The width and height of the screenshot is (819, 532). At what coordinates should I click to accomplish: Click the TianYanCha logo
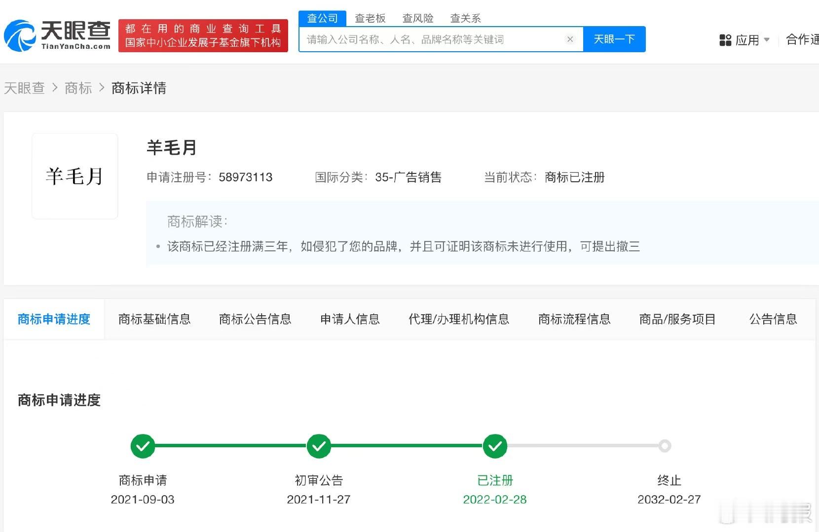[57, 35]
